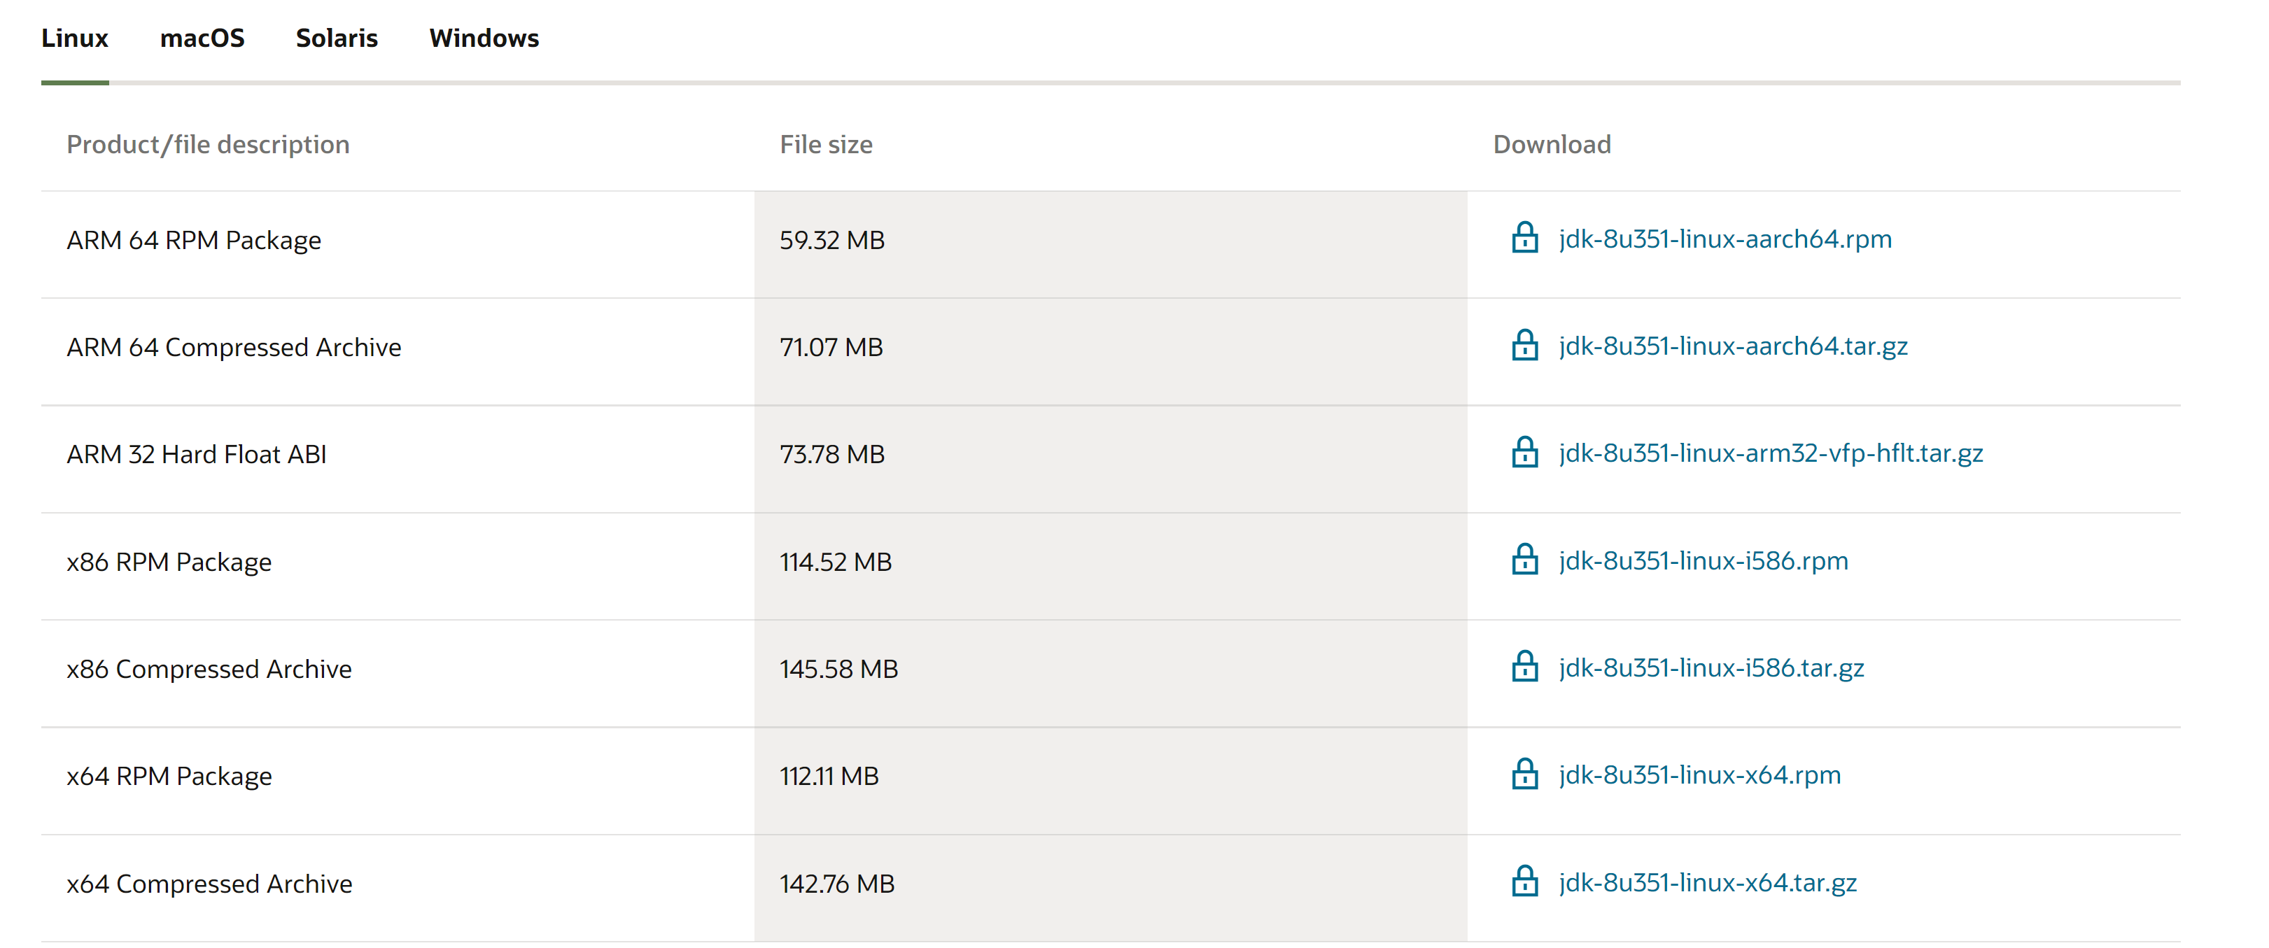The height and width of the screenshot is (948, 2269).
Task: Click the 112.11 MB file size cell
Action: (x=1111, y=781)
